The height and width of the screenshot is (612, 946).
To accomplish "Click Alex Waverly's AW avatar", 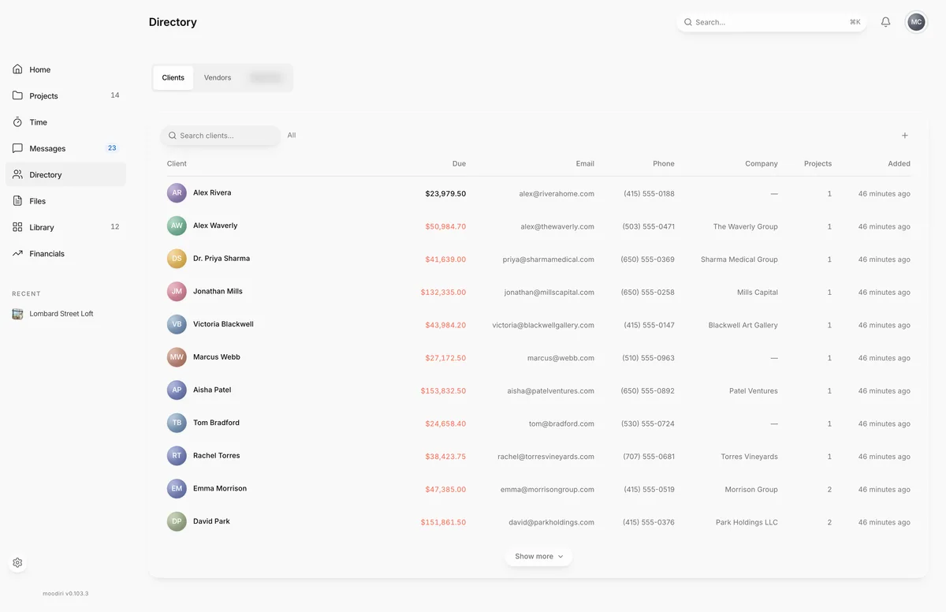I will (x=177, y=226).
